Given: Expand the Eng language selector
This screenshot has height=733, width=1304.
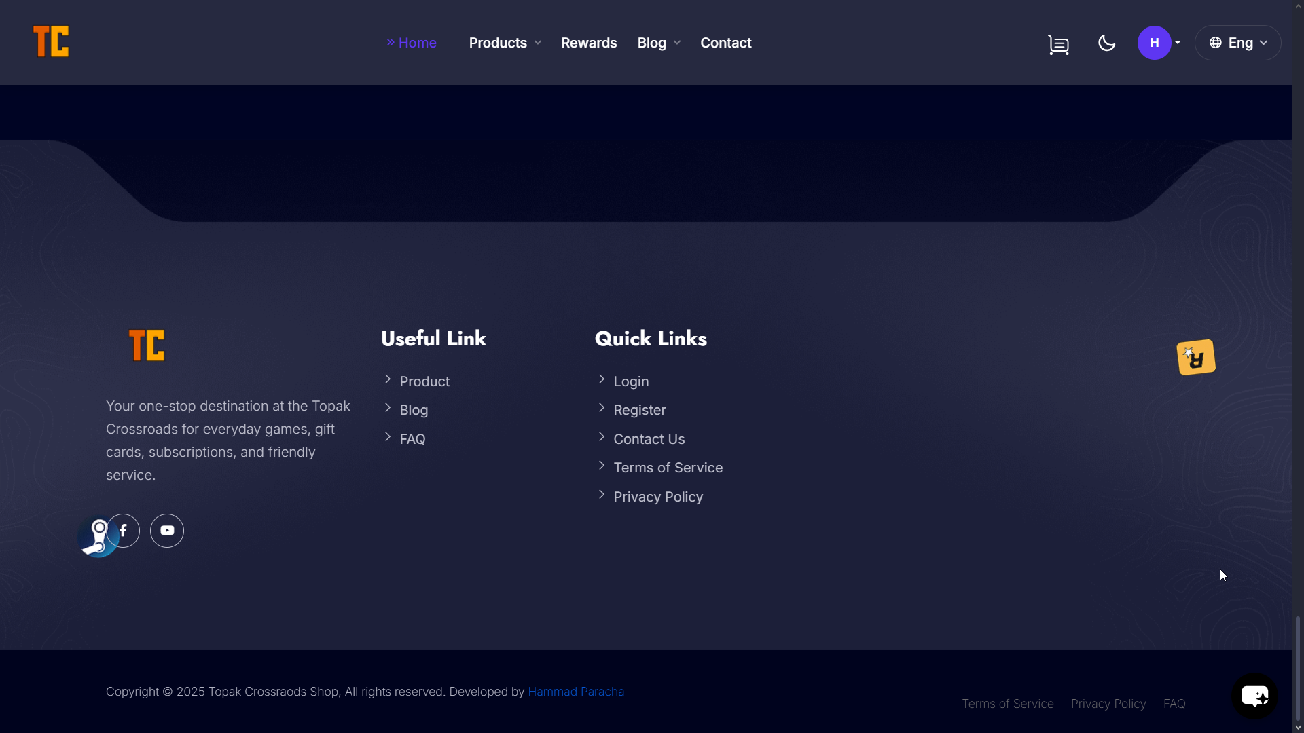Looking at the screenshot, I should (1237, 43).
